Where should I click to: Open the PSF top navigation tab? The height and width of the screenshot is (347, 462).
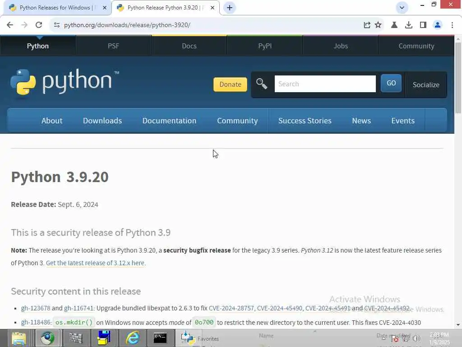(113, 46)
